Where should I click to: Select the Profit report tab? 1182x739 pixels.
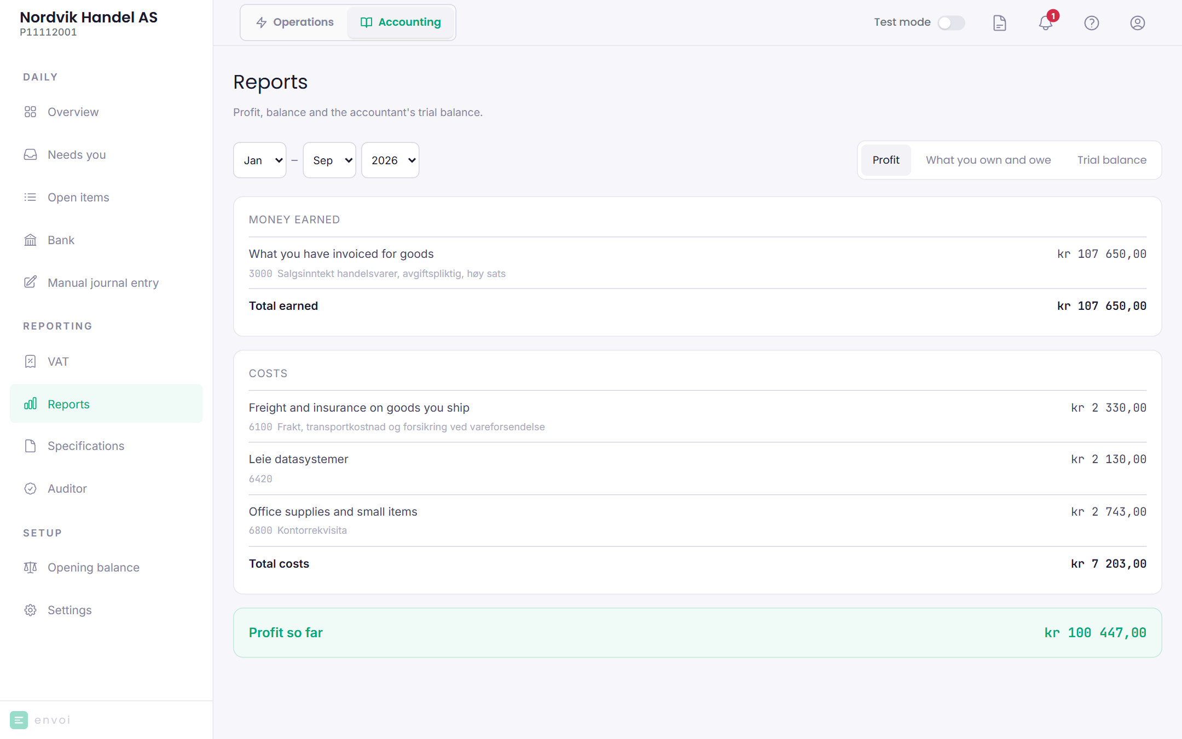(886, 160)
